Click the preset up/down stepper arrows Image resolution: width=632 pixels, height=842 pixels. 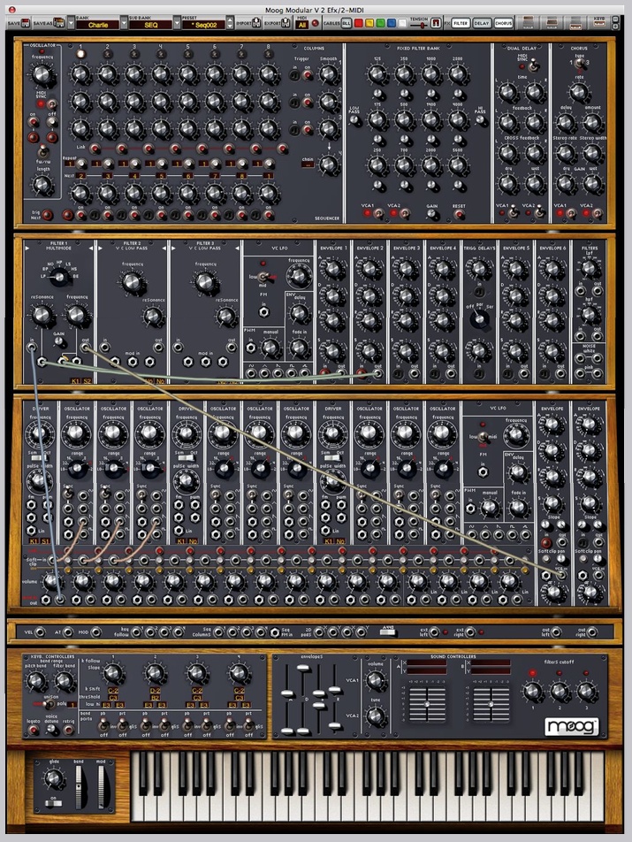pos(230,24)
